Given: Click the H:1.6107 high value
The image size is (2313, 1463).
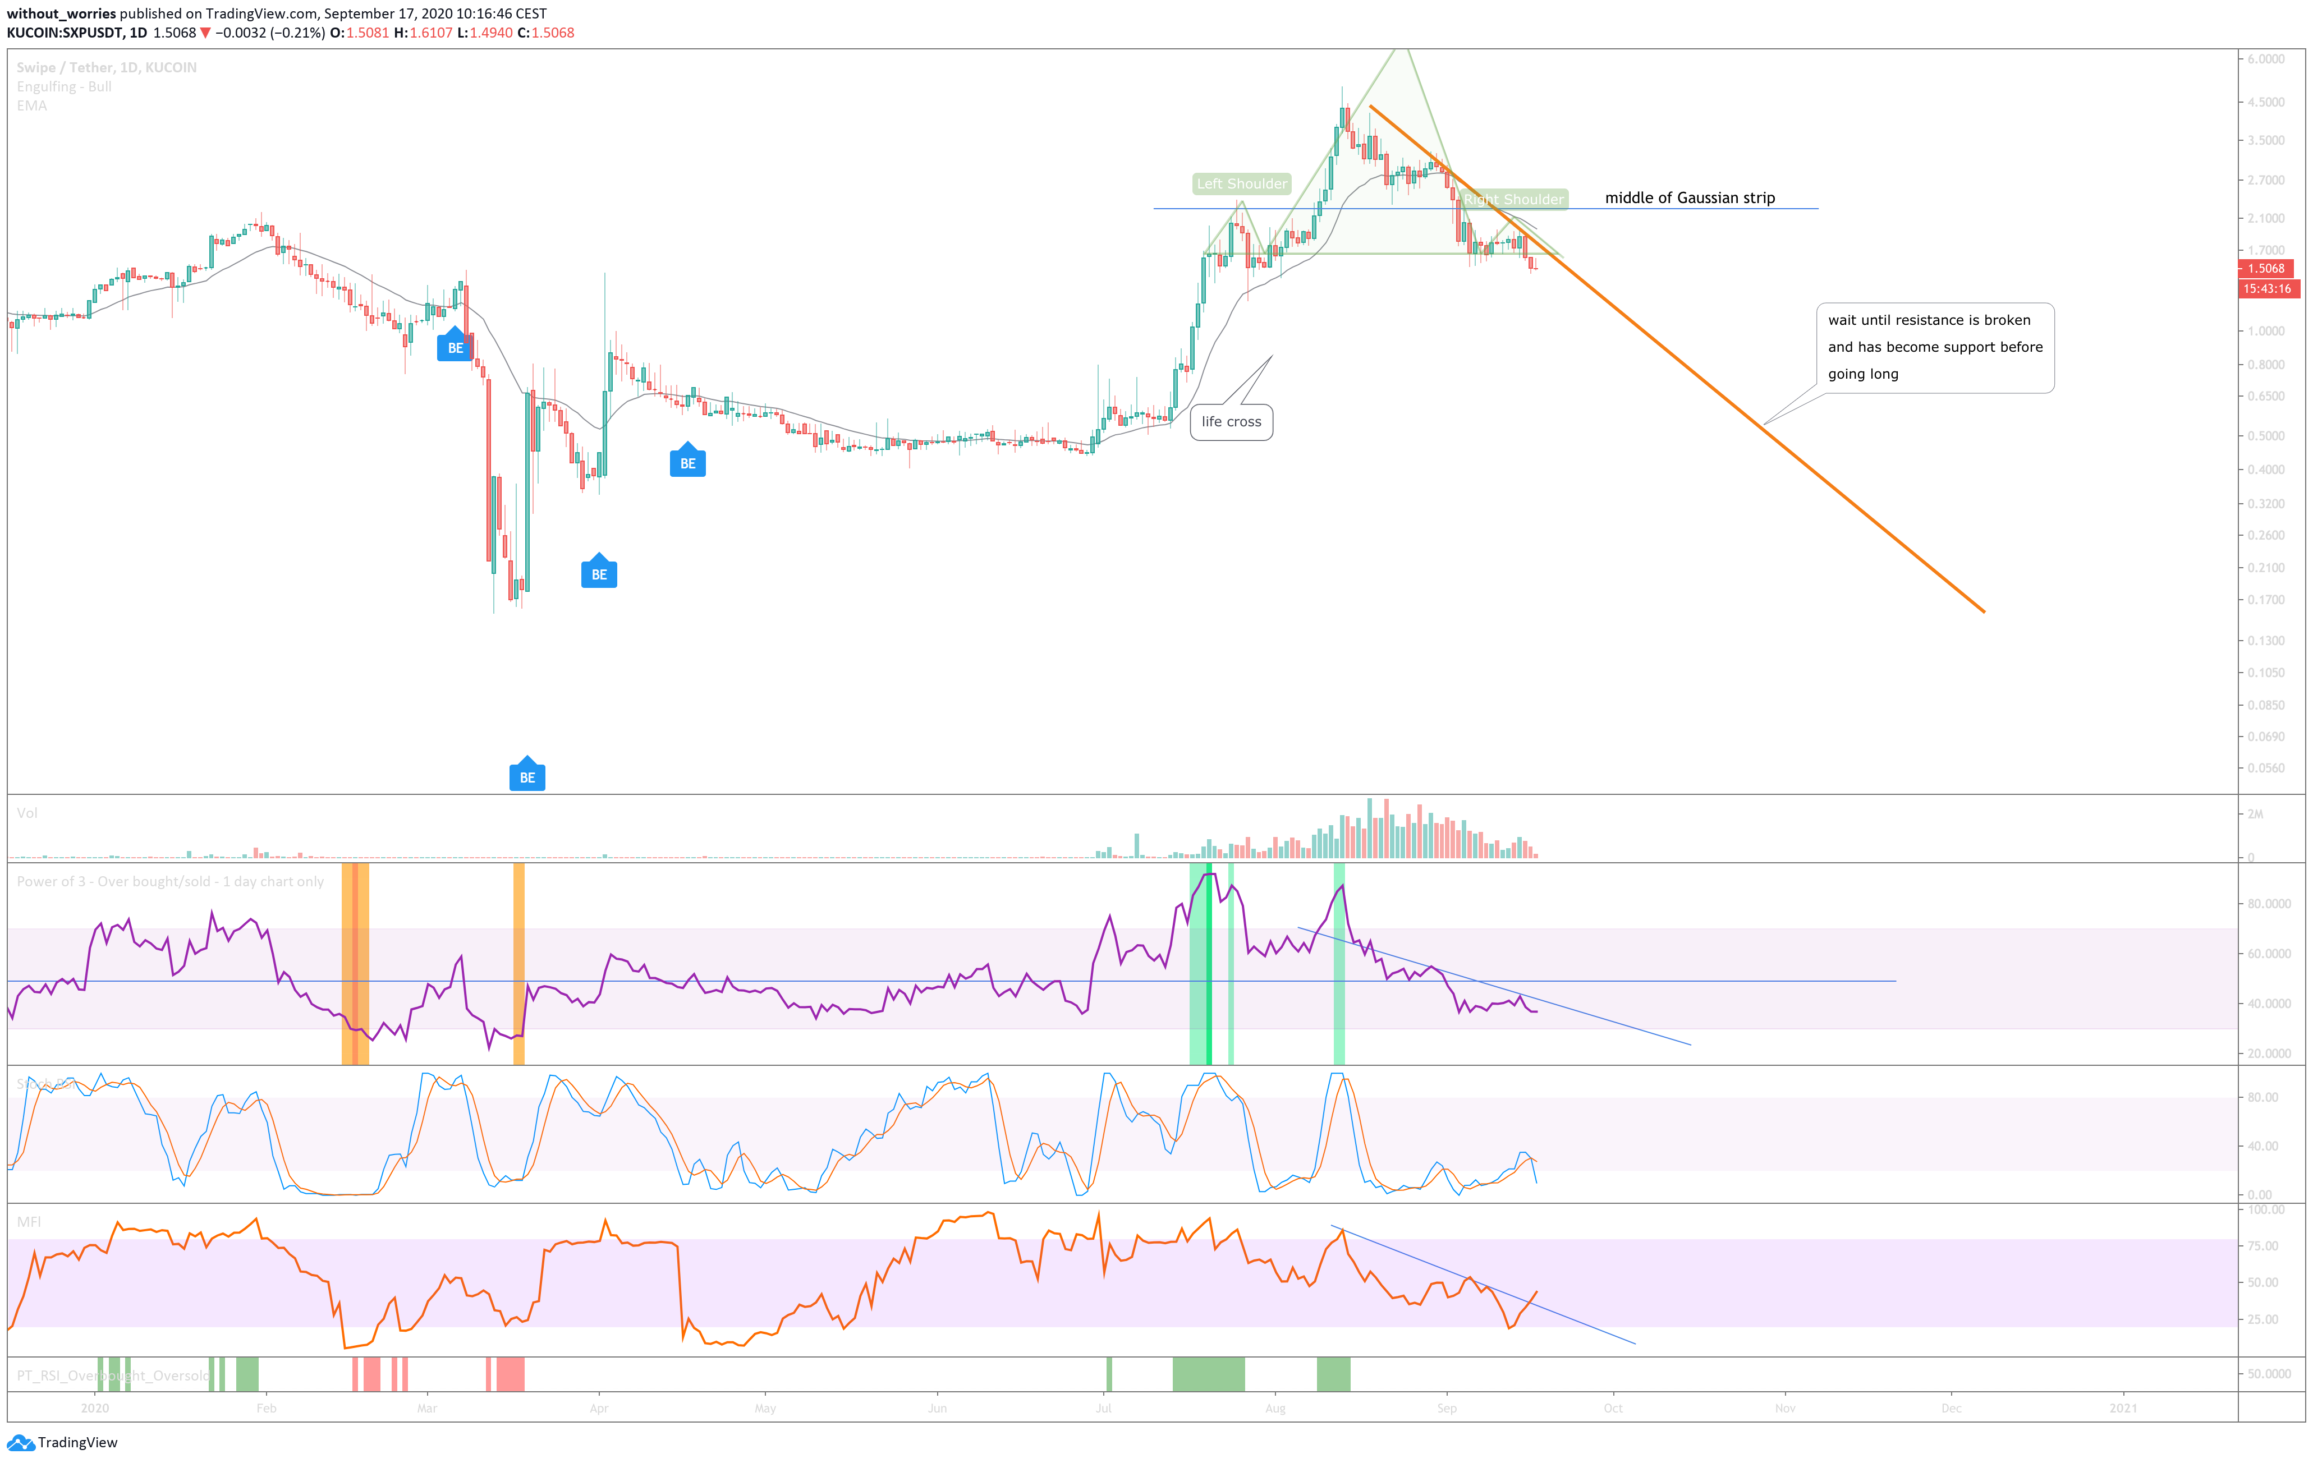Looking at the screenshot, I should point(423,33).
